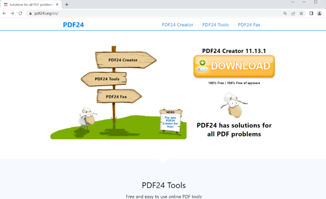Open the user profile icon
Image resolution: width=326 pixels, height=199 pixels.
click(x=319, y=13)
